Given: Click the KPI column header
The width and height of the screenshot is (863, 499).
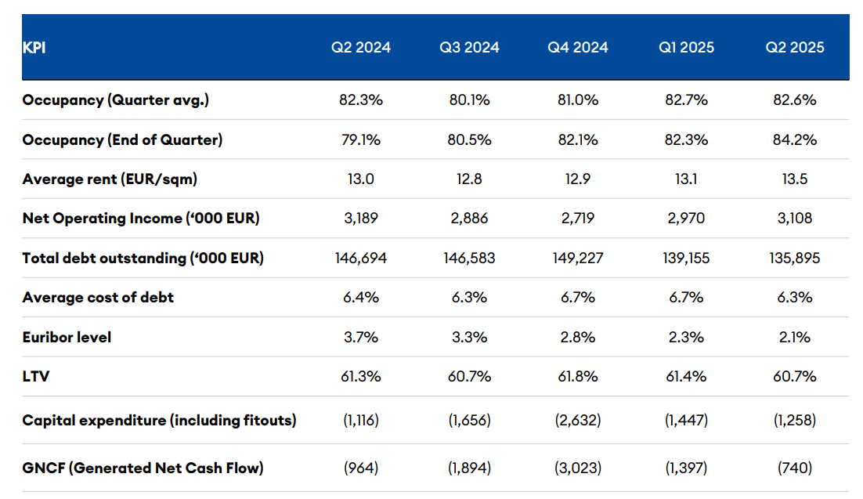Looking at the screenshot, I should pos(36,48).
